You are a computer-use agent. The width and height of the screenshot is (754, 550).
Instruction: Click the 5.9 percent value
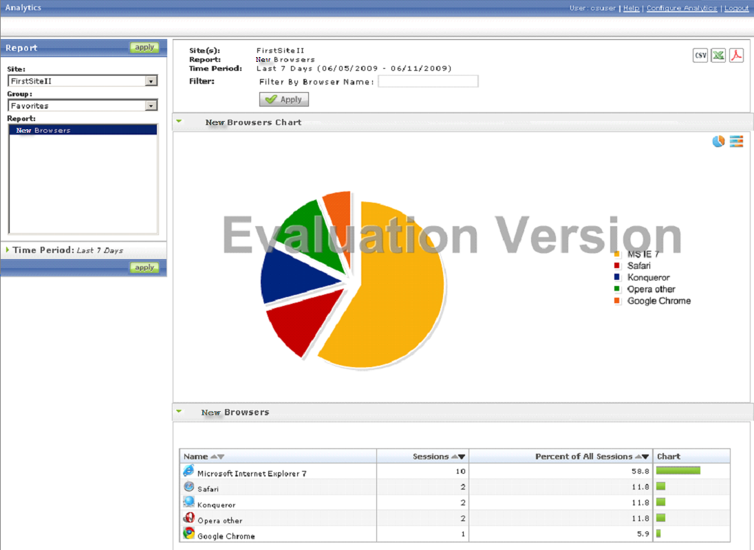pyautogui.click(x=643, y=533)
